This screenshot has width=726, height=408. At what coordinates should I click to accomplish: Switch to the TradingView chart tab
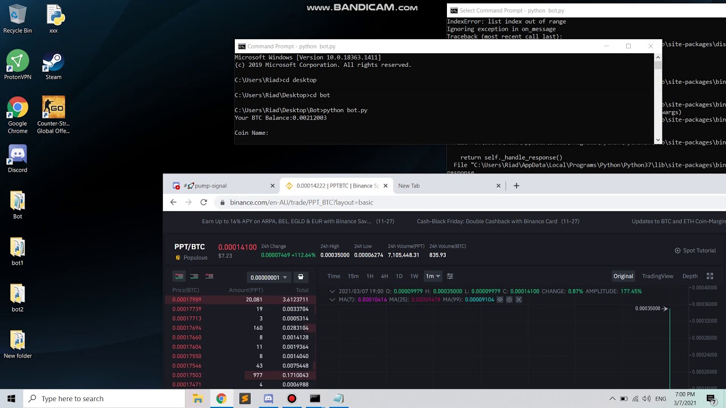657,276
